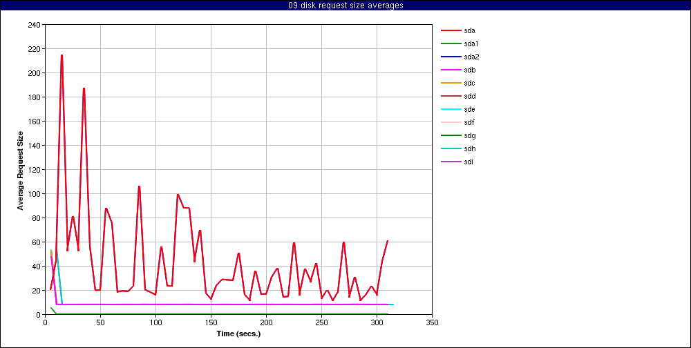Click the highest sda peak near 215
Image resolution: width=691 pixels, height=348 pixels.
(61, 55)
